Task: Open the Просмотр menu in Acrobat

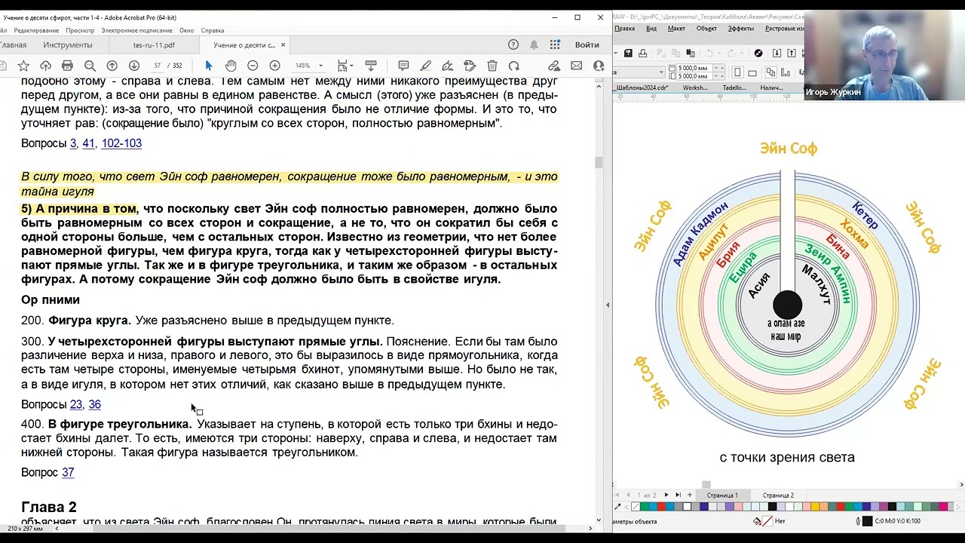Action: (80, 30)
